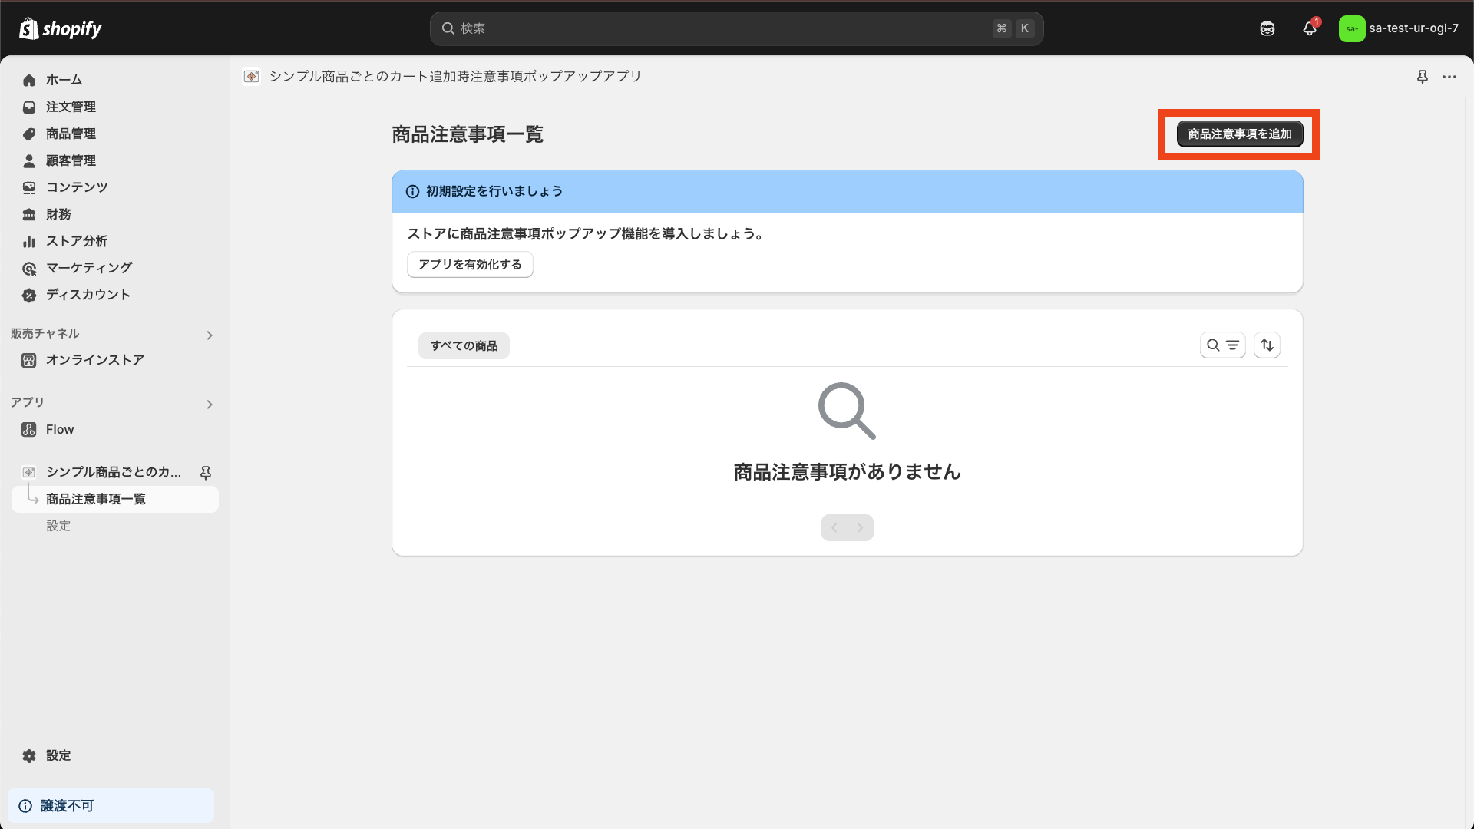
Task: Open search and filter in the product list
Action: click(x=1224, y=345)
